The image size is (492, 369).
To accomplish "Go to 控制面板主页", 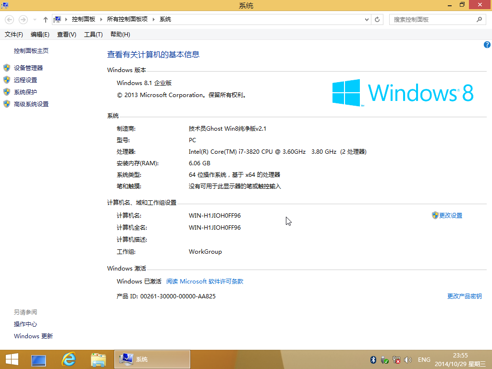I will click(x=31, y=51).
